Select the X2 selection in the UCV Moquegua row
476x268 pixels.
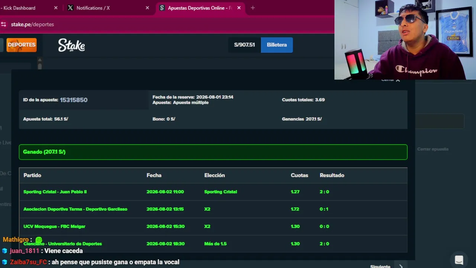(207, 226)
